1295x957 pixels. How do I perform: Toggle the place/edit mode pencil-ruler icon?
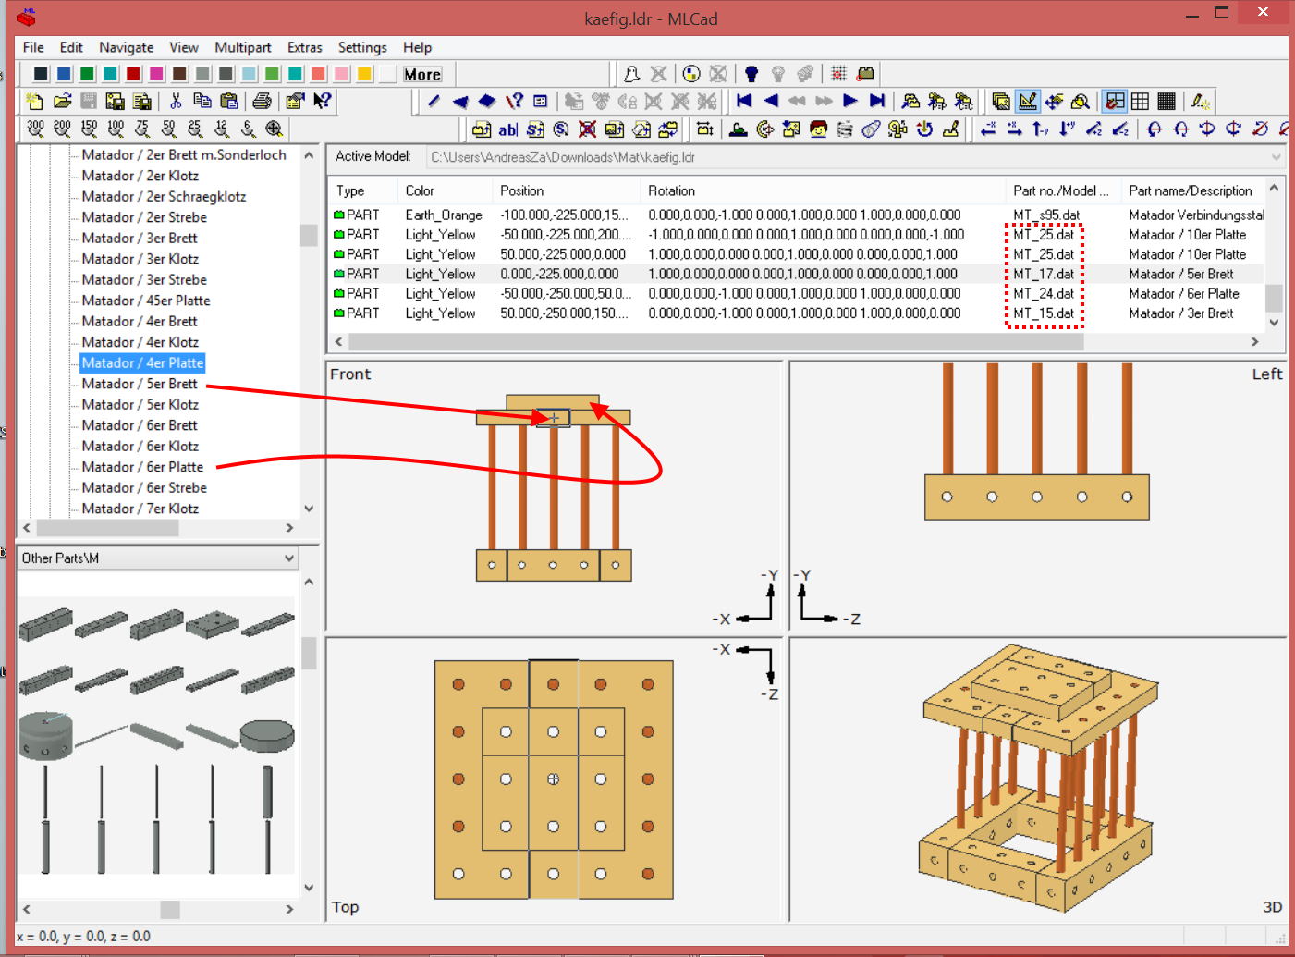[x=1027, y=101]
